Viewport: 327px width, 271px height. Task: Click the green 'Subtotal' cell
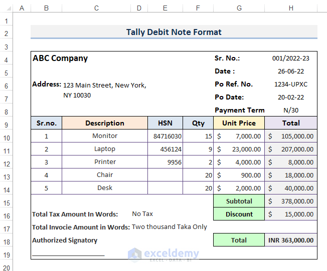coord(239,201)
